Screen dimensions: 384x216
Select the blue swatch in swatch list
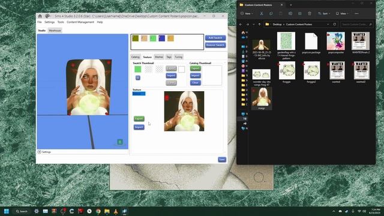pyautogui.click(x=161, y=38)
